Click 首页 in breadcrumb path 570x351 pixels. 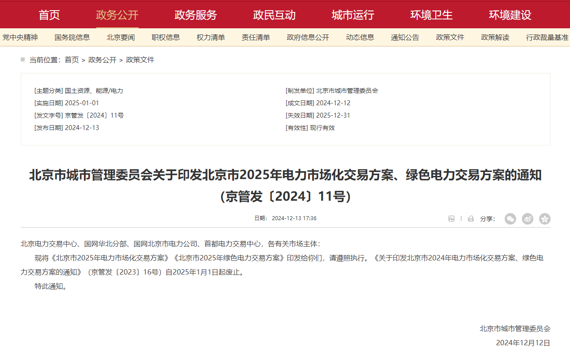(72, 60)
